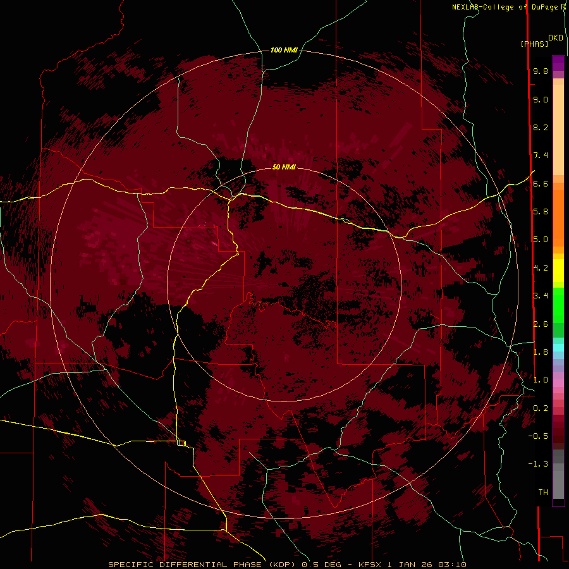Click the "50 NMI" range ring label
Image resolution: width=569 pixels, height=569 pixels.
point(284,167)
